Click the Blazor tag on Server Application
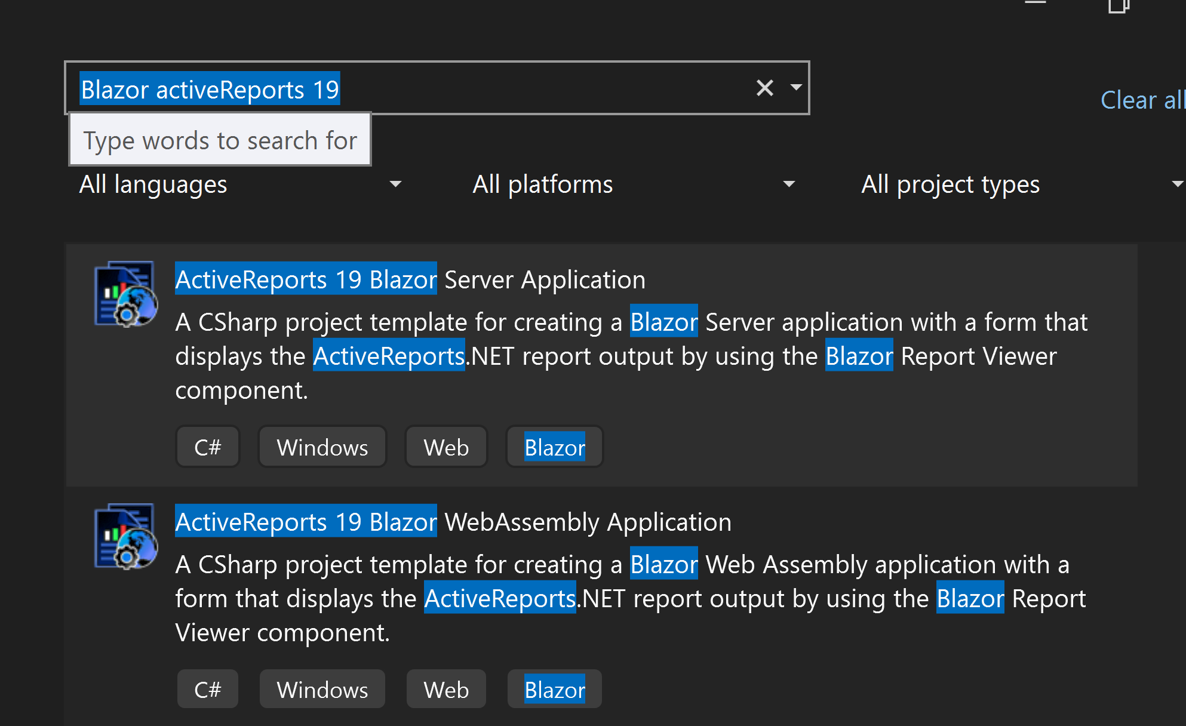The image size is (1186, 726). [x=554, y=447]
